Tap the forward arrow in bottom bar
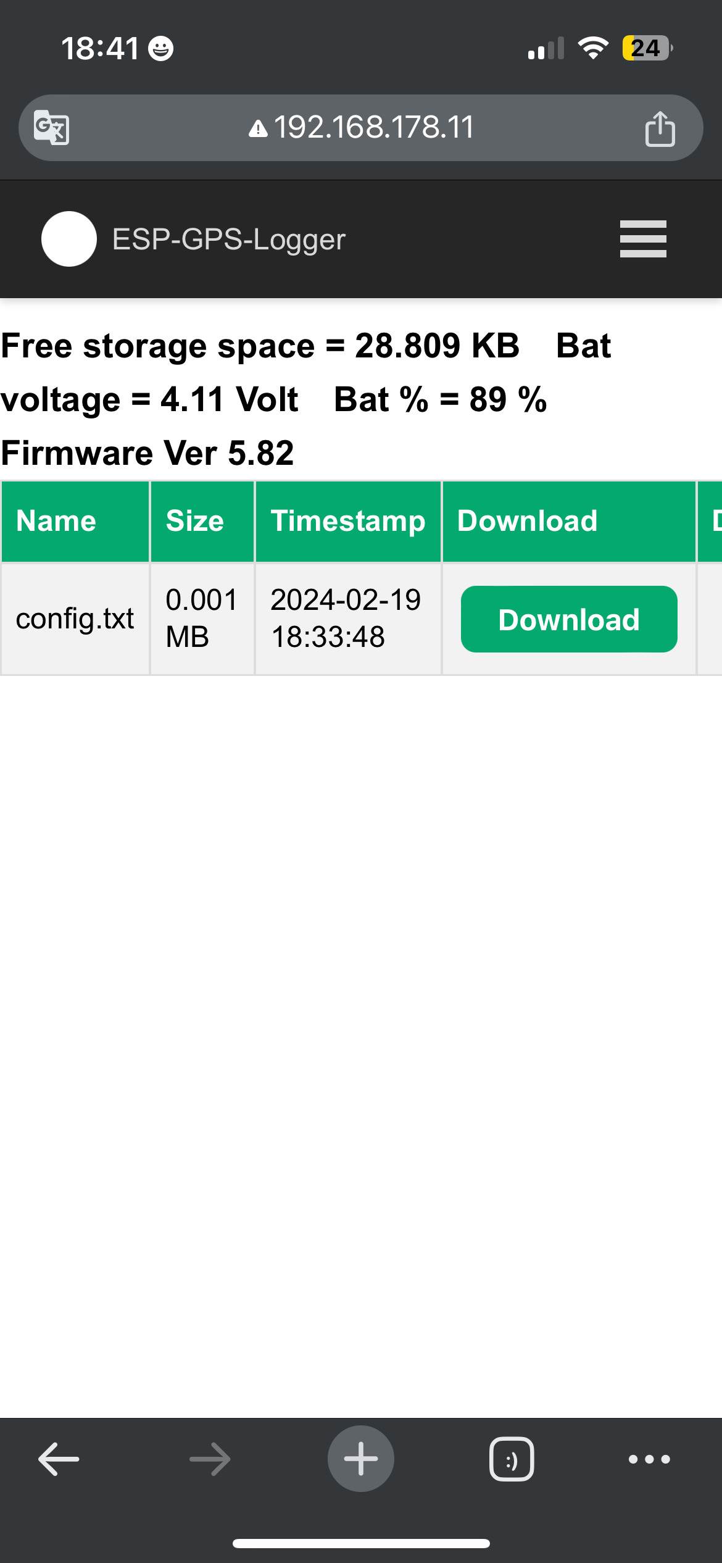This screenshot has width=722, height=1563. [x=210, y=1459]
